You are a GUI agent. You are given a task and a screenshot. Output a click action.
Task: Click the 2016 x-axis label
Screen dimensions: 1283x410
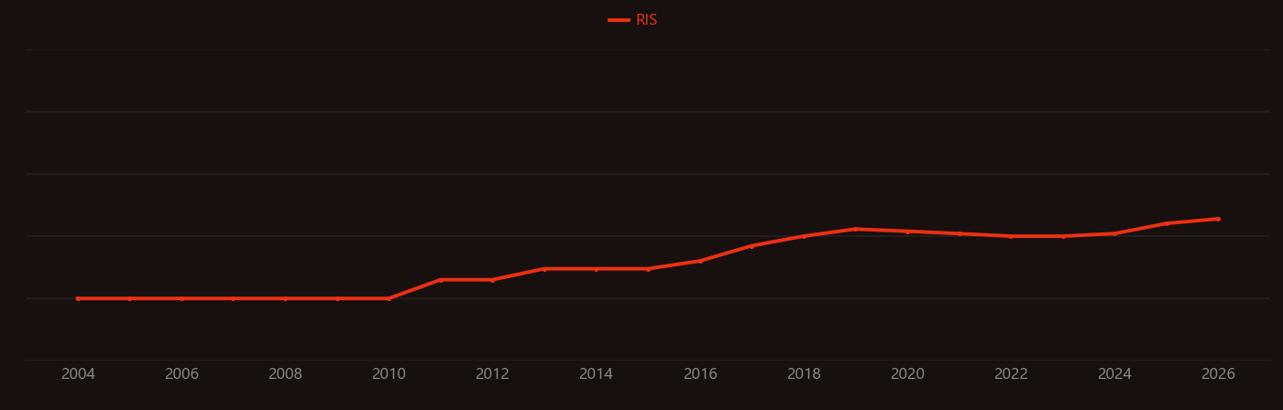pos(700,374)
